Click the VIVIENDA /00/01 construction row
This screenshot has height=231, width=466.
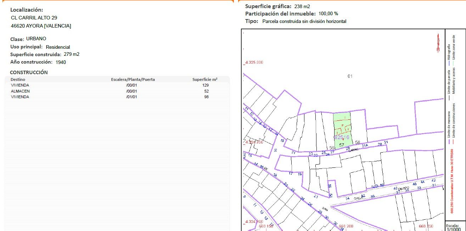(117, 85)
